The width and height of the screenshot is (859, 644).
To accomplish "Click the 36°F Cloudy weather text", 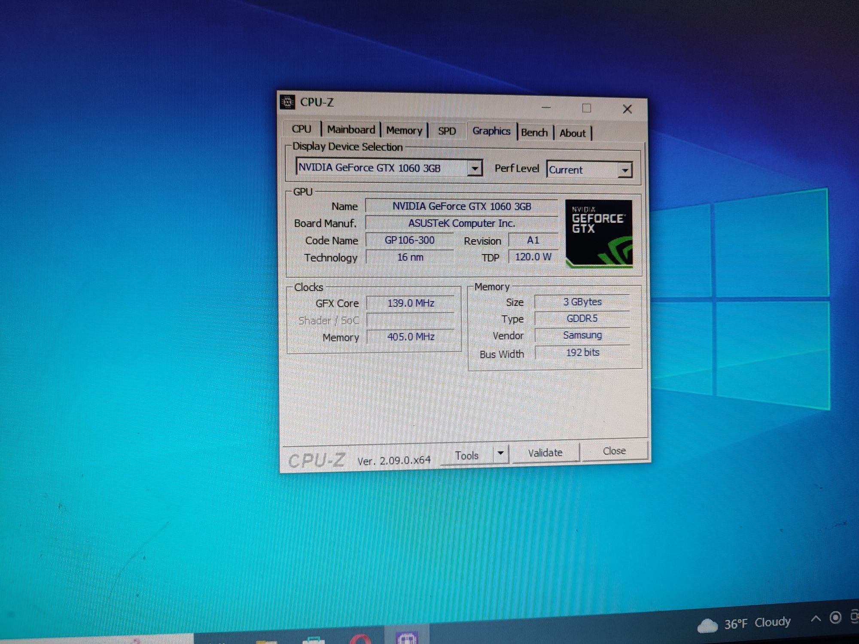I will (757, 623).
